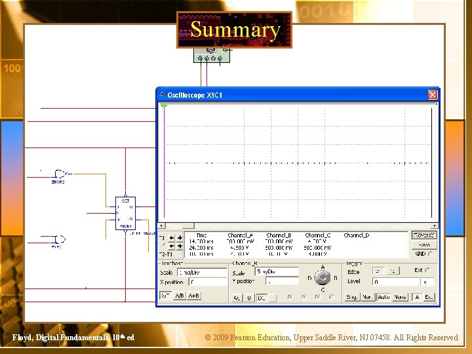This screenshot has height=354, width=472.
Task: Set trigger type to None
Action: 400,297
